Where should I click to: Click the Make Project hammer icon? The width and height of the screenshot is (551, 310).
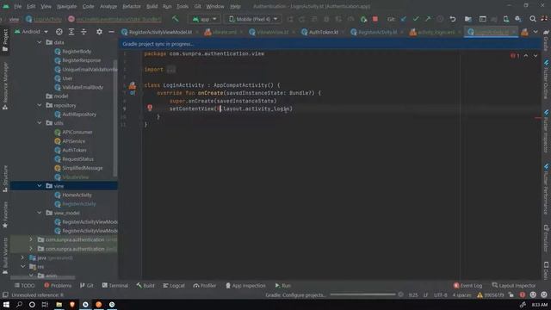pos(175,19)
